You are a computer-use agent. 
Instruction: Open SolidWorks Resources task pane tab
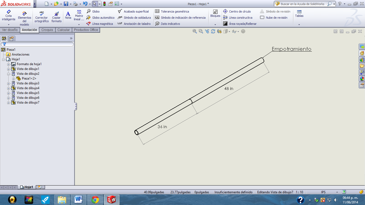(362, 53)
